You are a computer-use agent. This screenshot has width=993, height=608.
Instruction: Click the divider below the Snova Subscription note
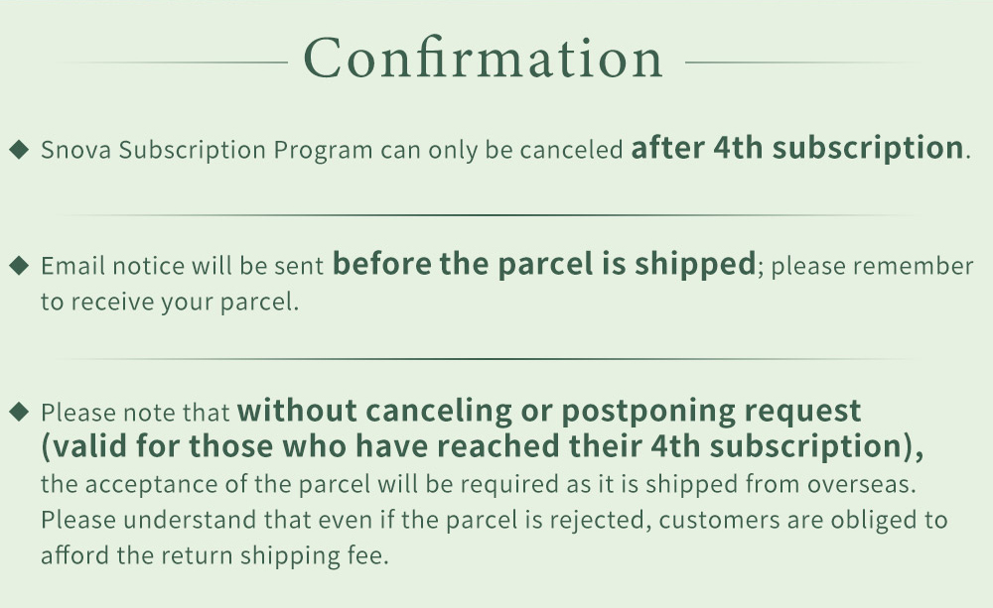click(x=487, y=214)
